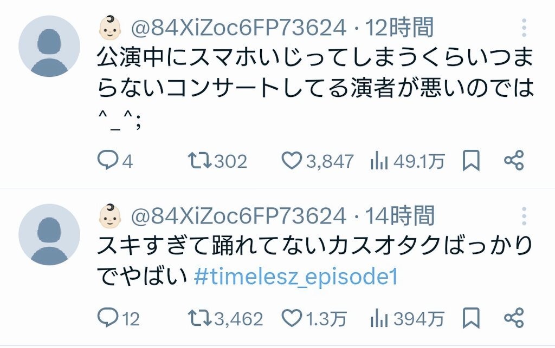555x348 pixels.
Task: Open more options menu on 12時間 tweet
Action: (524, 28)
